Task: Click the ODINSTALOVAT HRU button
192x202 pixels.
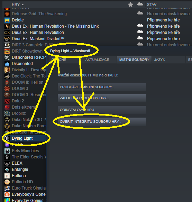Action: click(x=102, y=110)
